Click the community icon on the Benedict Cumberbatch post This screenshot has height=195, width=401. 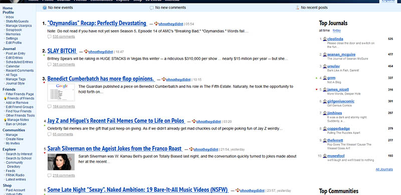pos(164,79)
